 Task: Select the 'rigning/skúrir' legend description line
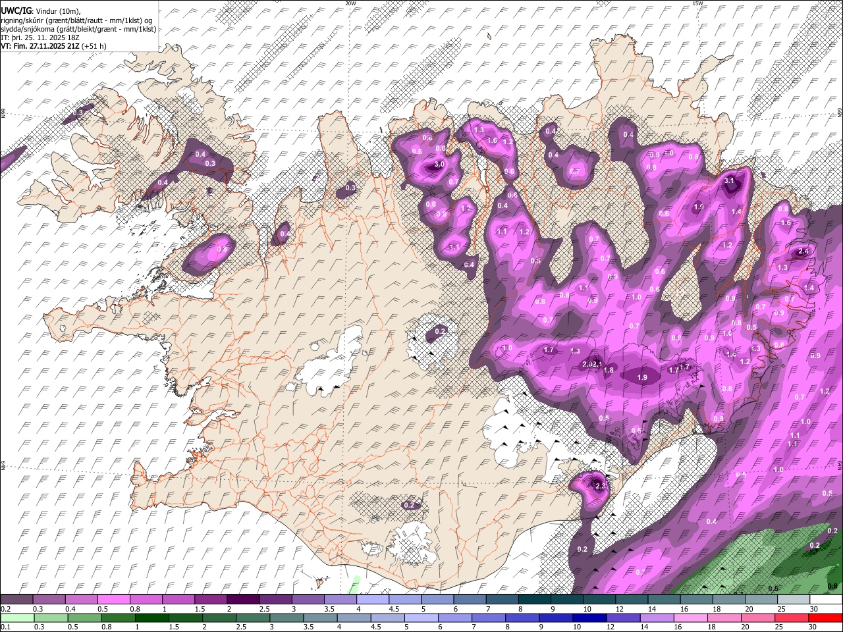(x=78, y=20)
